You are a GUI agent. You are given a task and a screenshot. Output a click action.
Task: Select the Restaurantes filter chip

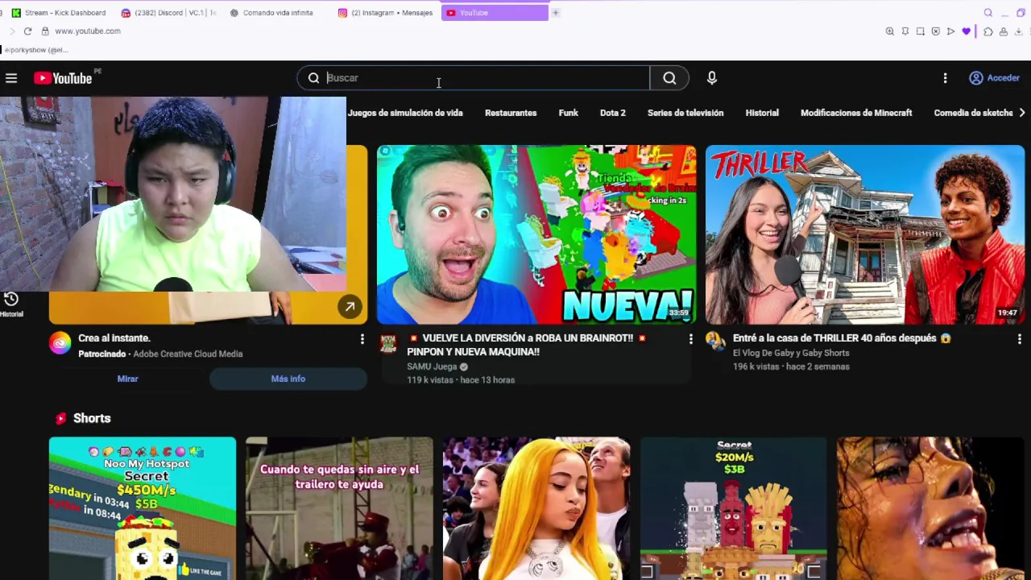pyautogui.click(x=511, y=113)
